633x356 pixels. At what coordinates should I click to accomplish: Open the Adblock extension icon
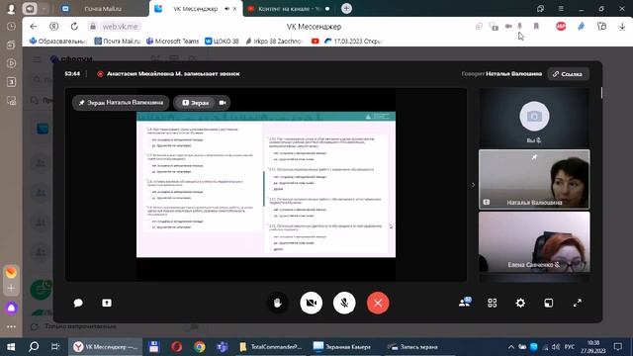pyautogui.click(x=561, y=27)
